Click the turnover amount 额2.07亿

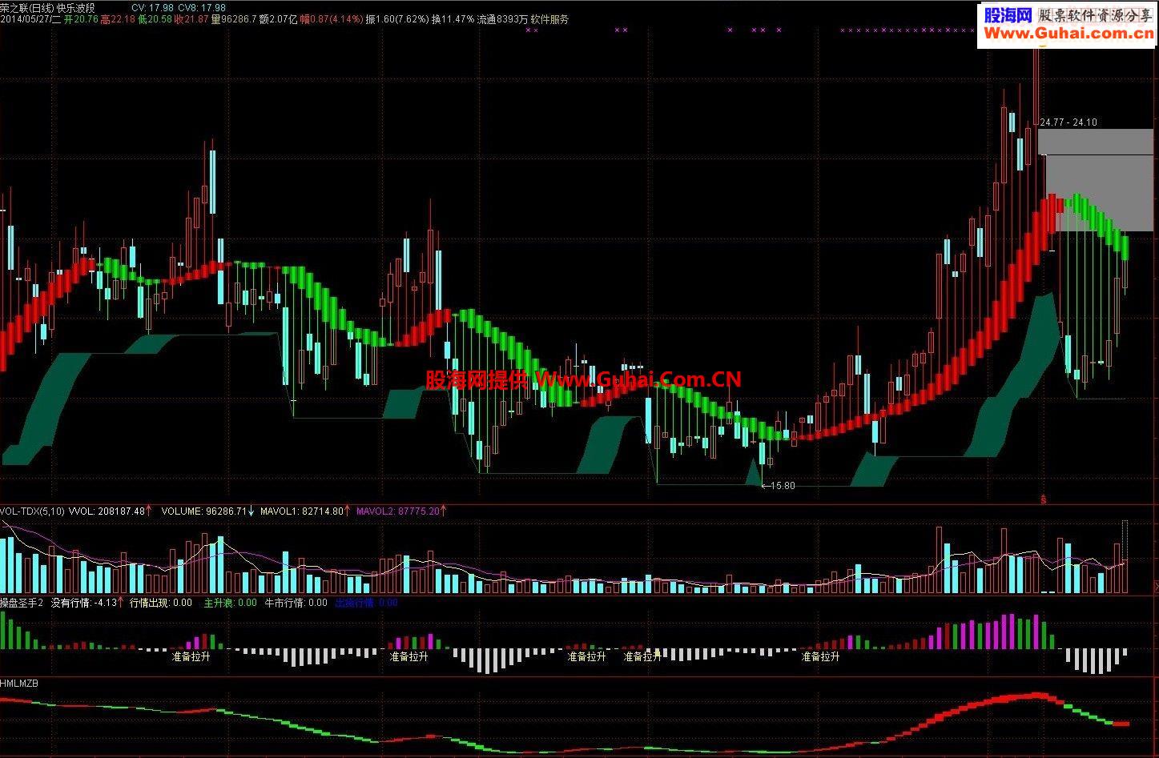pos(278,18)
